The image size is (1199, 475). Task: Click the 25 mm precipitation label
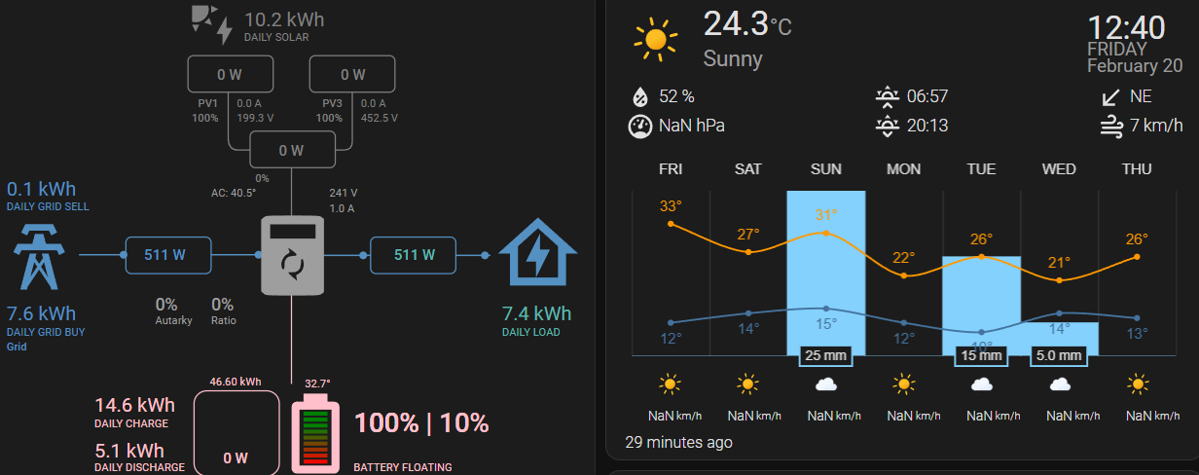point(826,355)
